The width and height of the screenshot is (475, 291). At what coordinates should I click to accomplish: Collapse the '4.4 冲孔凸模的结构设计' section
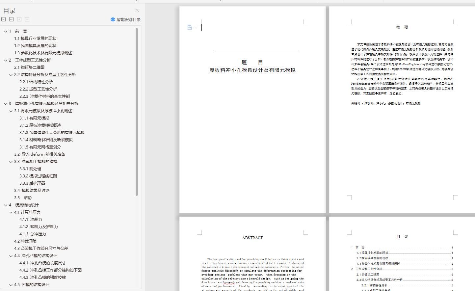click(x=11, y=256)
